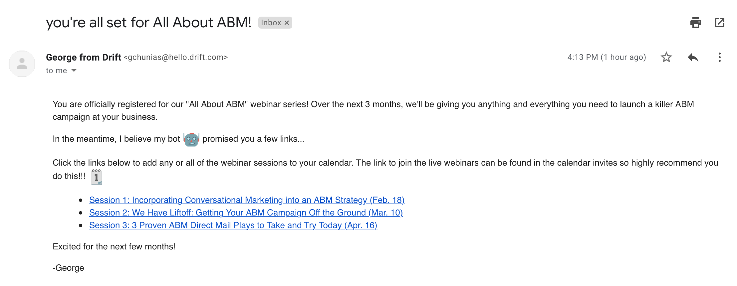
Task: Click the sender name George from Drift
Action: click(x=84, y=57)
